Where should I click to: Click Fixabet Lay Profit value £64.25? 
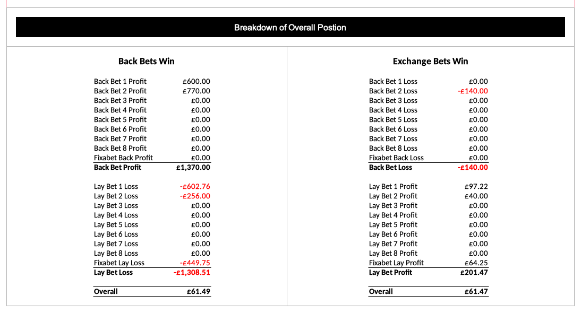pos(476,263)
